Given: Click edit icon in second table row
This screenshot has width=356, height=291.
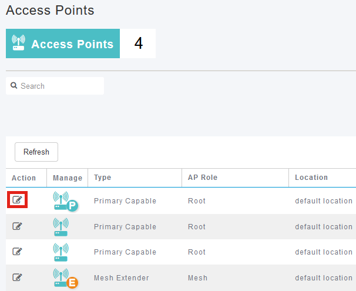Looking at the screenshot, I should (17, 226).
